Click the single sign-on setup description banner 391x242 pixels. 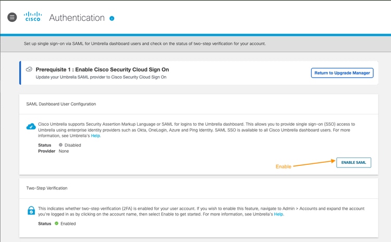point(145,43)
